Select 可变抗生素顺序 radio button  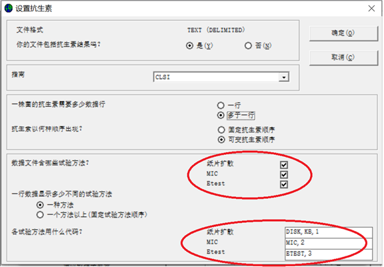pos(221,140)
